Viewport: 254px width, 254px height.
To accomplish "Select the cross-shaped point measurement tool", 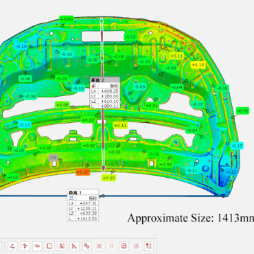I will pyautogui.click(x=25, y=246).
